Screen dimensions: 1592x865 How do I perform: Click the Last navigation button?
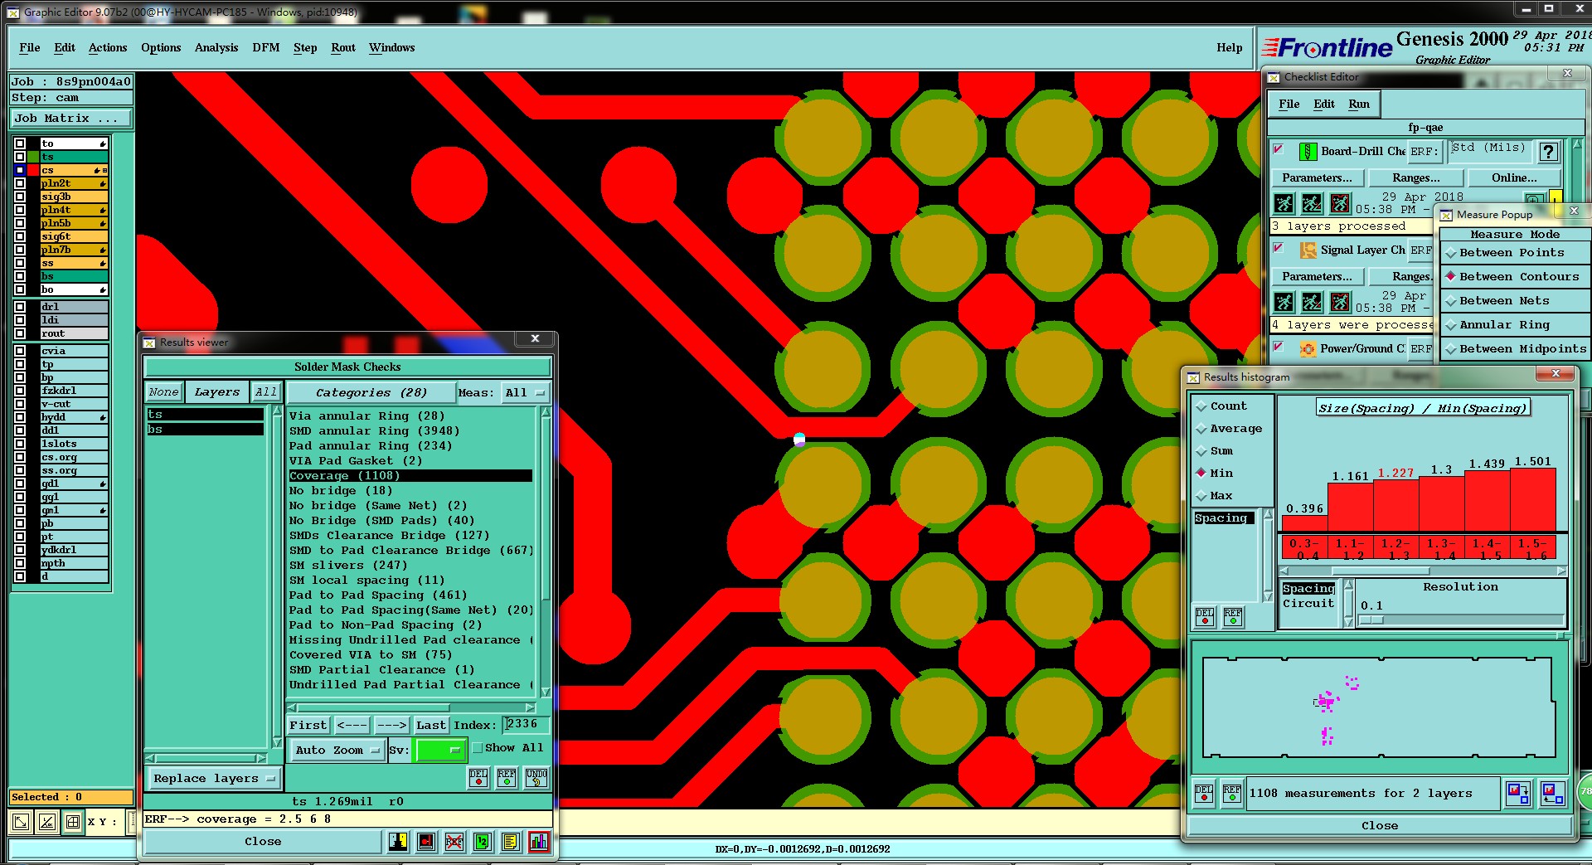click(430, 726)
